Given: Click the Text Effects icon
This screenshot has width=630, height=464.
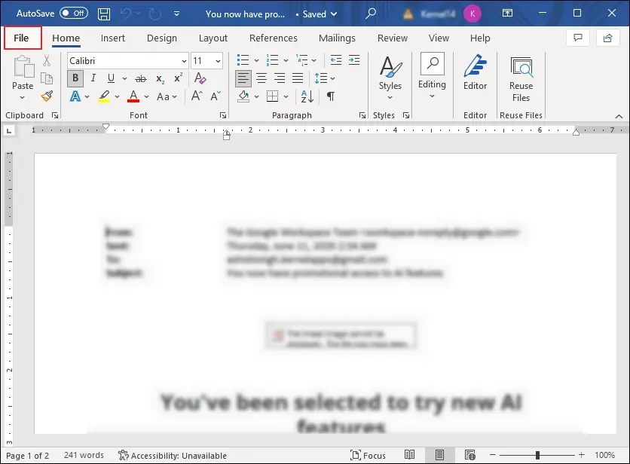Looking at the screenshot, I should click(75, 96).
